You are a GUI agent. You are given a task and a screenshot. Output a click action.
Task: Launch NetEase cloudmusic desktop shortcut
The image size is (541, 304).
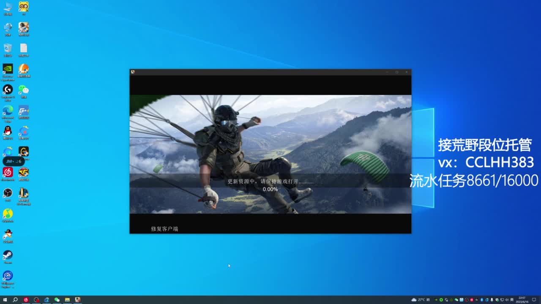(8, 174)
